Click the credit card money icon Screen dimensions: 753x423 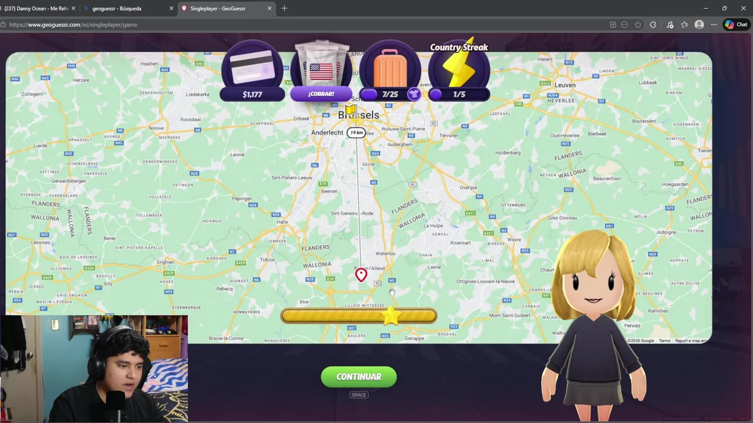[x=253, y=66]
